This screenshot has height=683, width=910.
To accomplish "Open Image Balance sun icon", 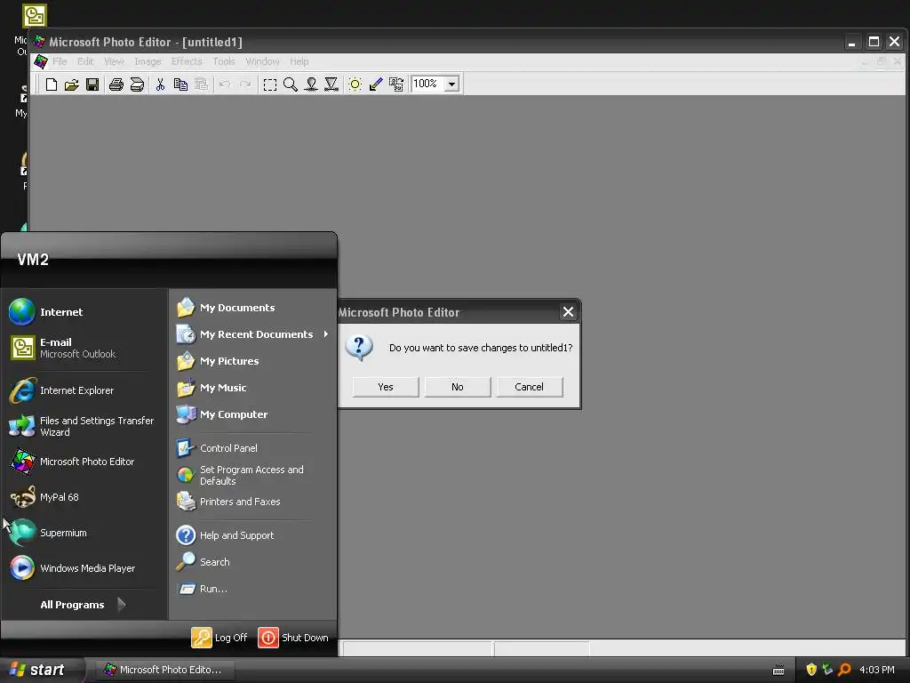I will [355, 84].
